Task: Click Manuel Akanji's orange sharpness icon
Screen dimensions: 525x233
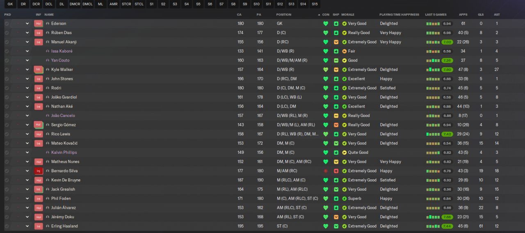Action: click(x=336, y=42)
